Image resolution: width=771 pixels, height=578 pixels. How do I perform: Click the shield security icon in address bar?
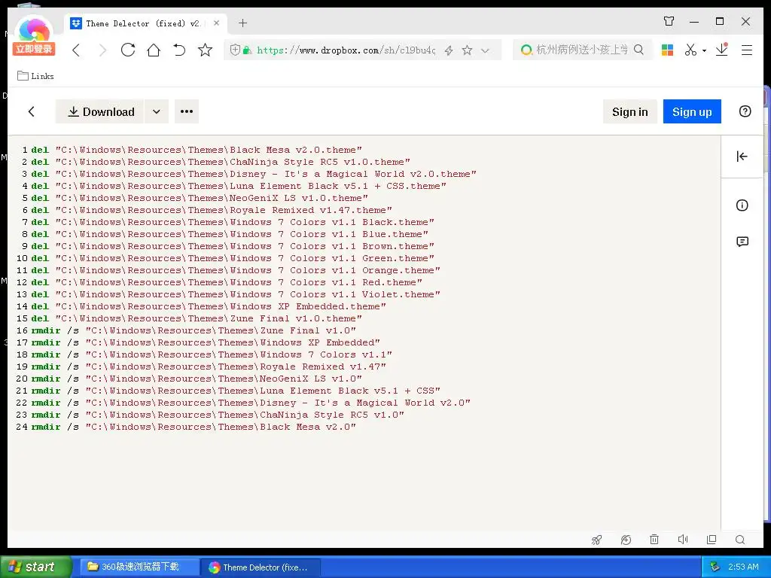click(235, 50)
